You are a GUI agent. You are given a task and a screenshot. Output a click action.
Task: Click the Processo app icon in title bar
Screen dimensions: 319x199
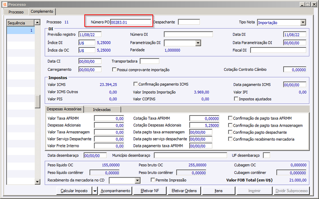click(5, 4)
